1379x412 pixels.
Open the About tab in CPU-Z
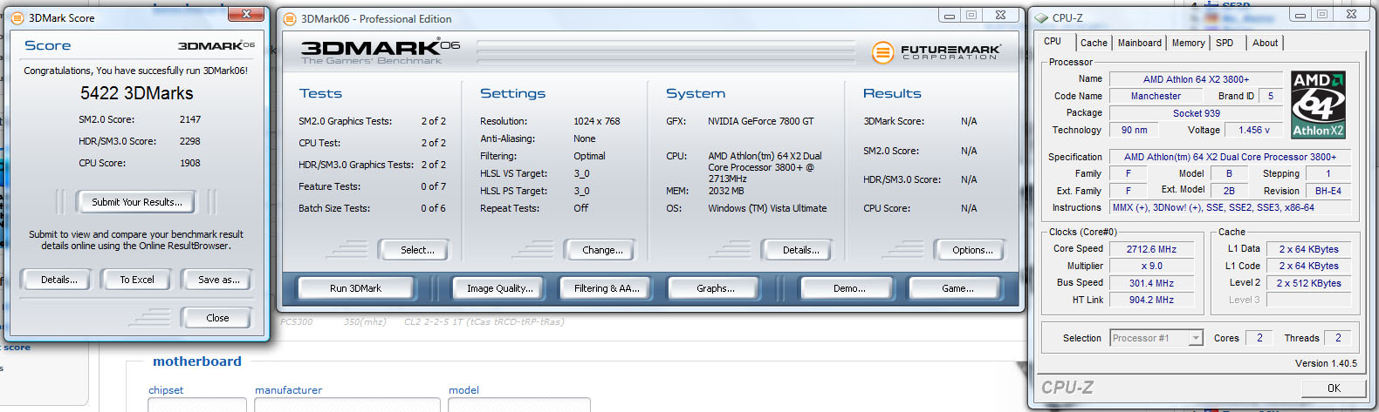click(1265, 43)
